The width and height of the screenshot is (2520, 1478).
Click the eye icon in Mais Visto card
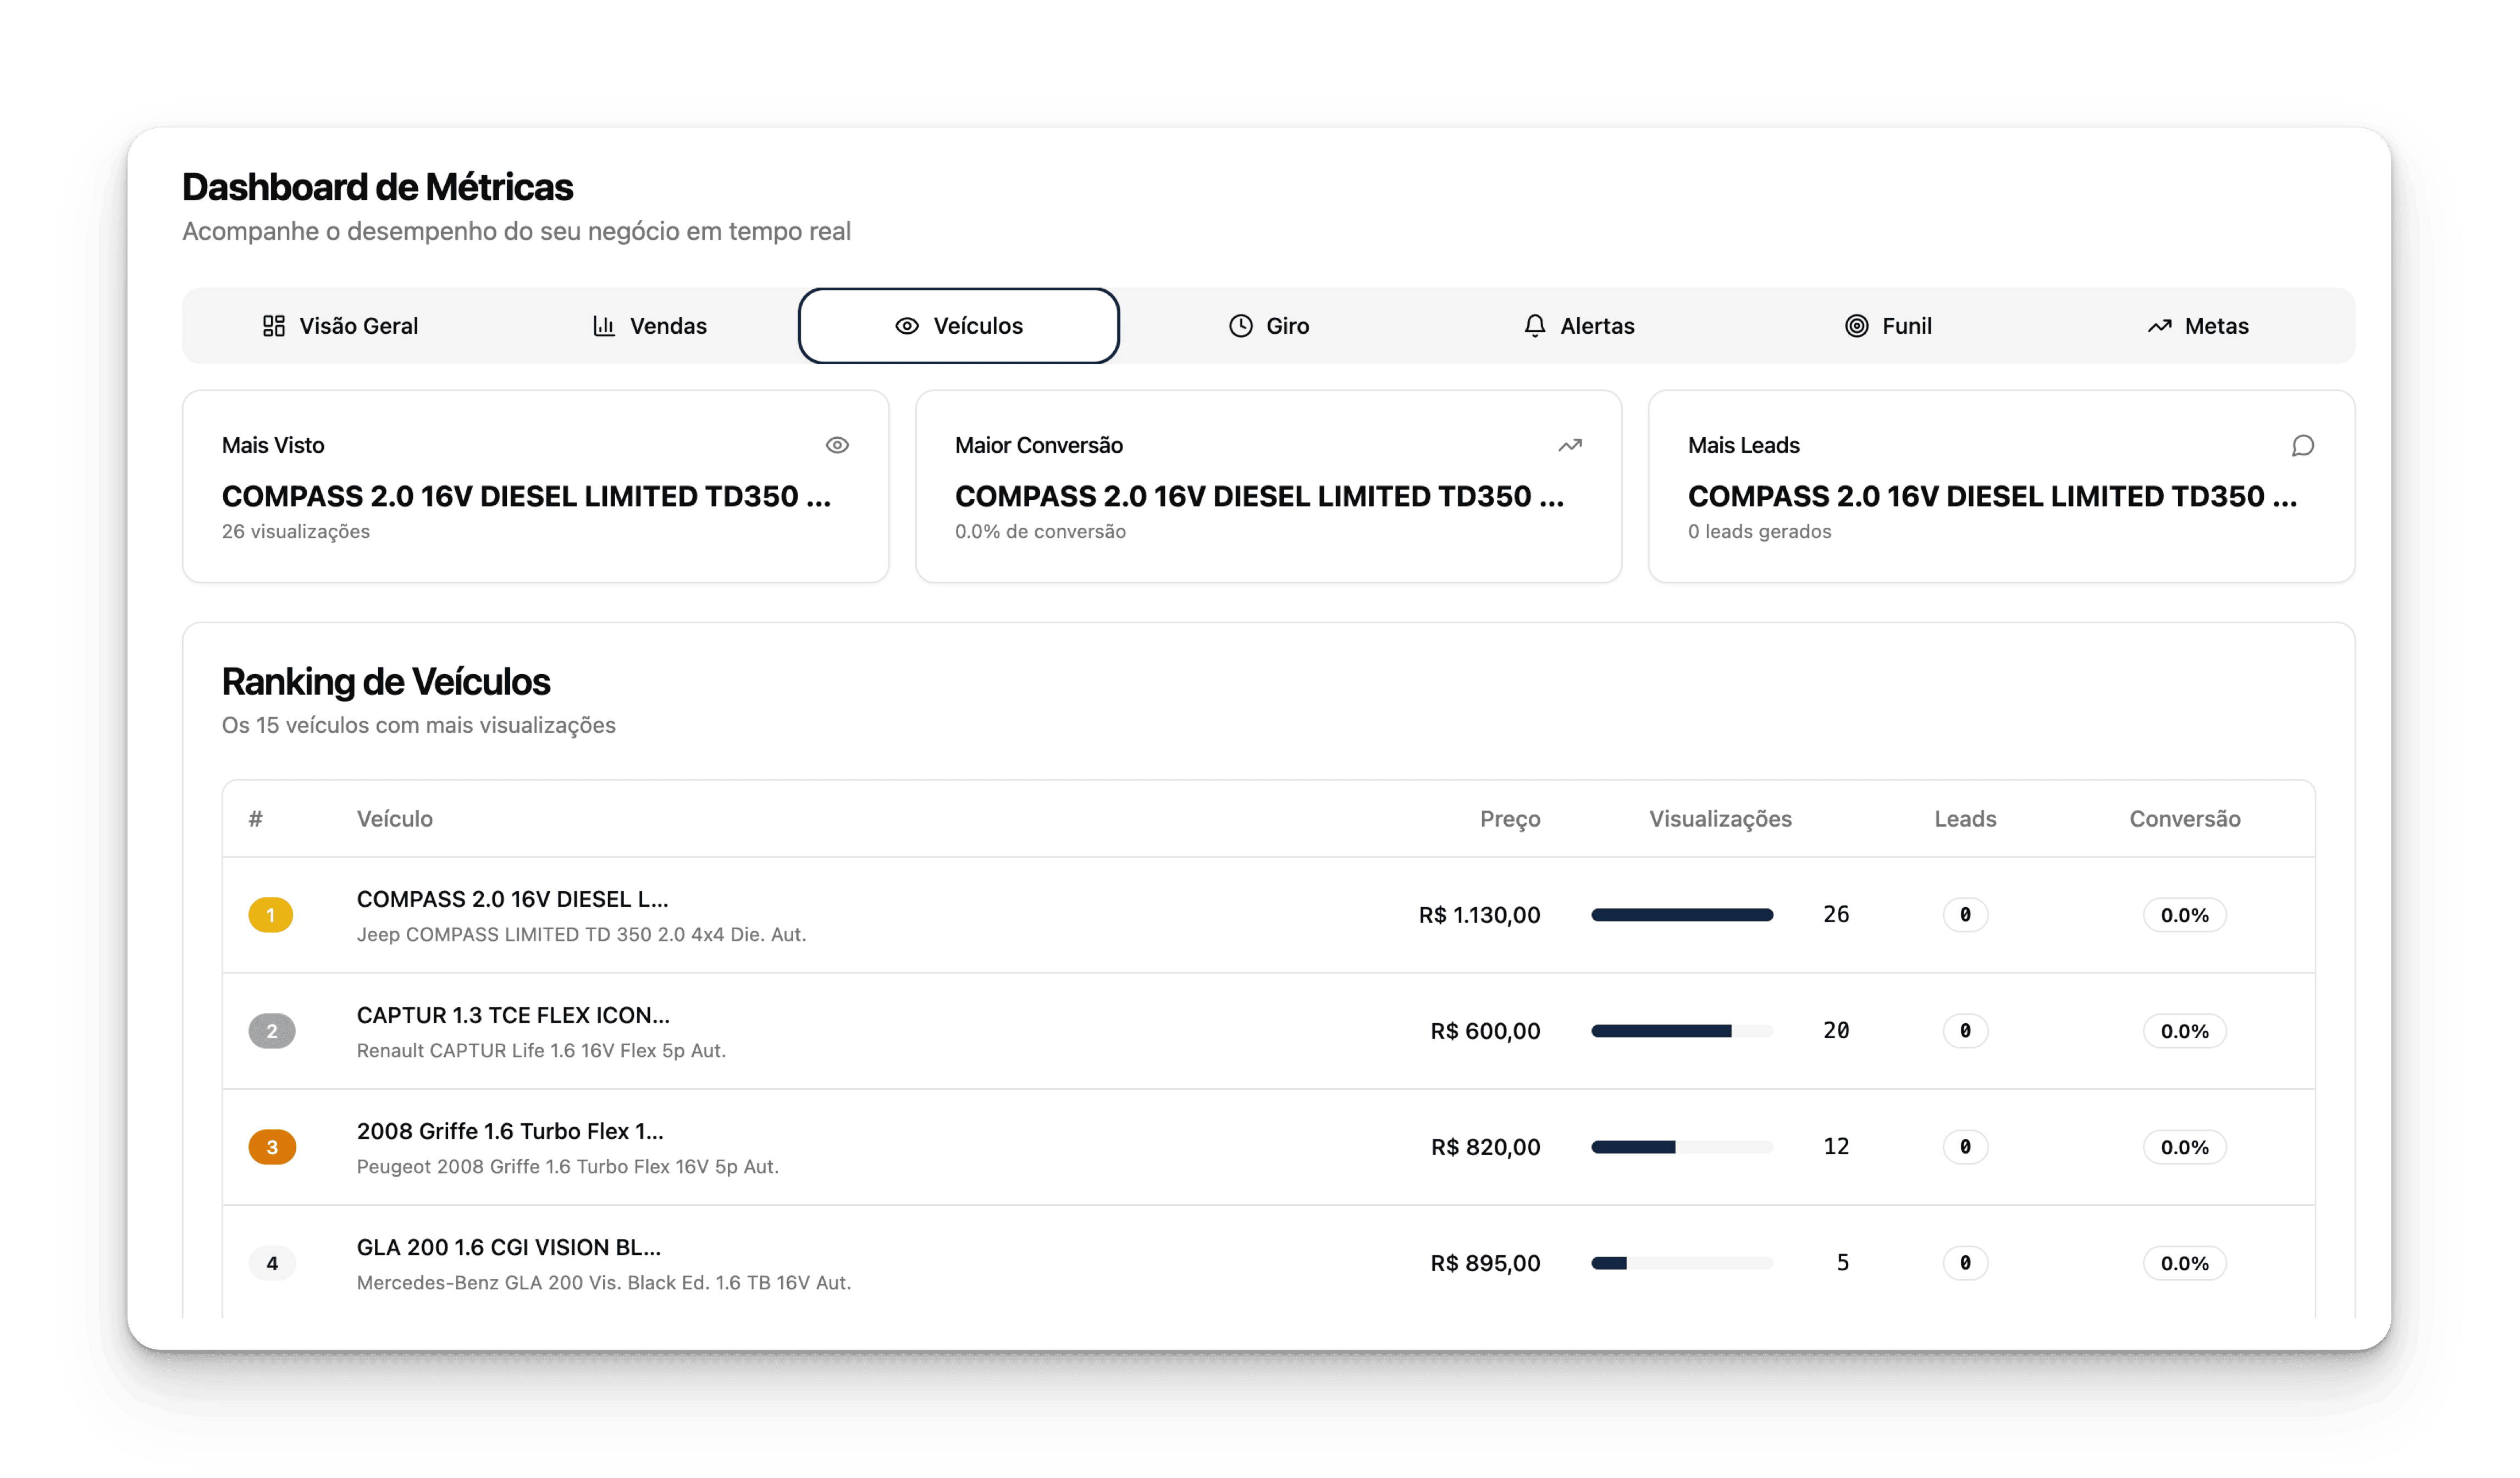(x=837, y=445)
